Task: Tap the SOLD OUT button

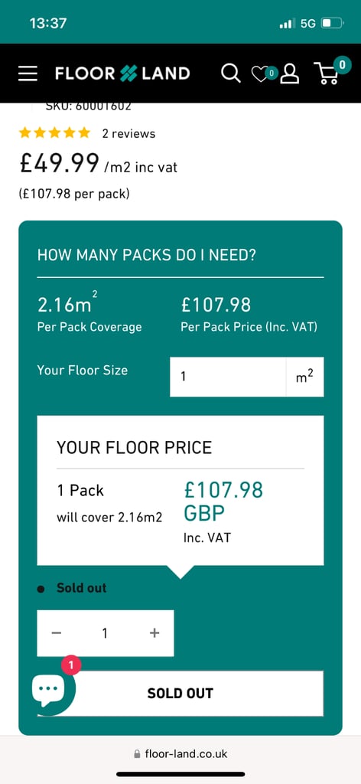Action: point(180,693)
